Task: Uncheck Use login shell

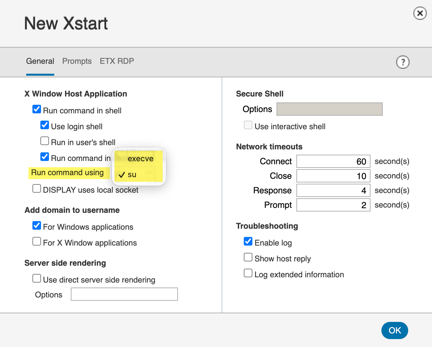Action: click(45, 125)
